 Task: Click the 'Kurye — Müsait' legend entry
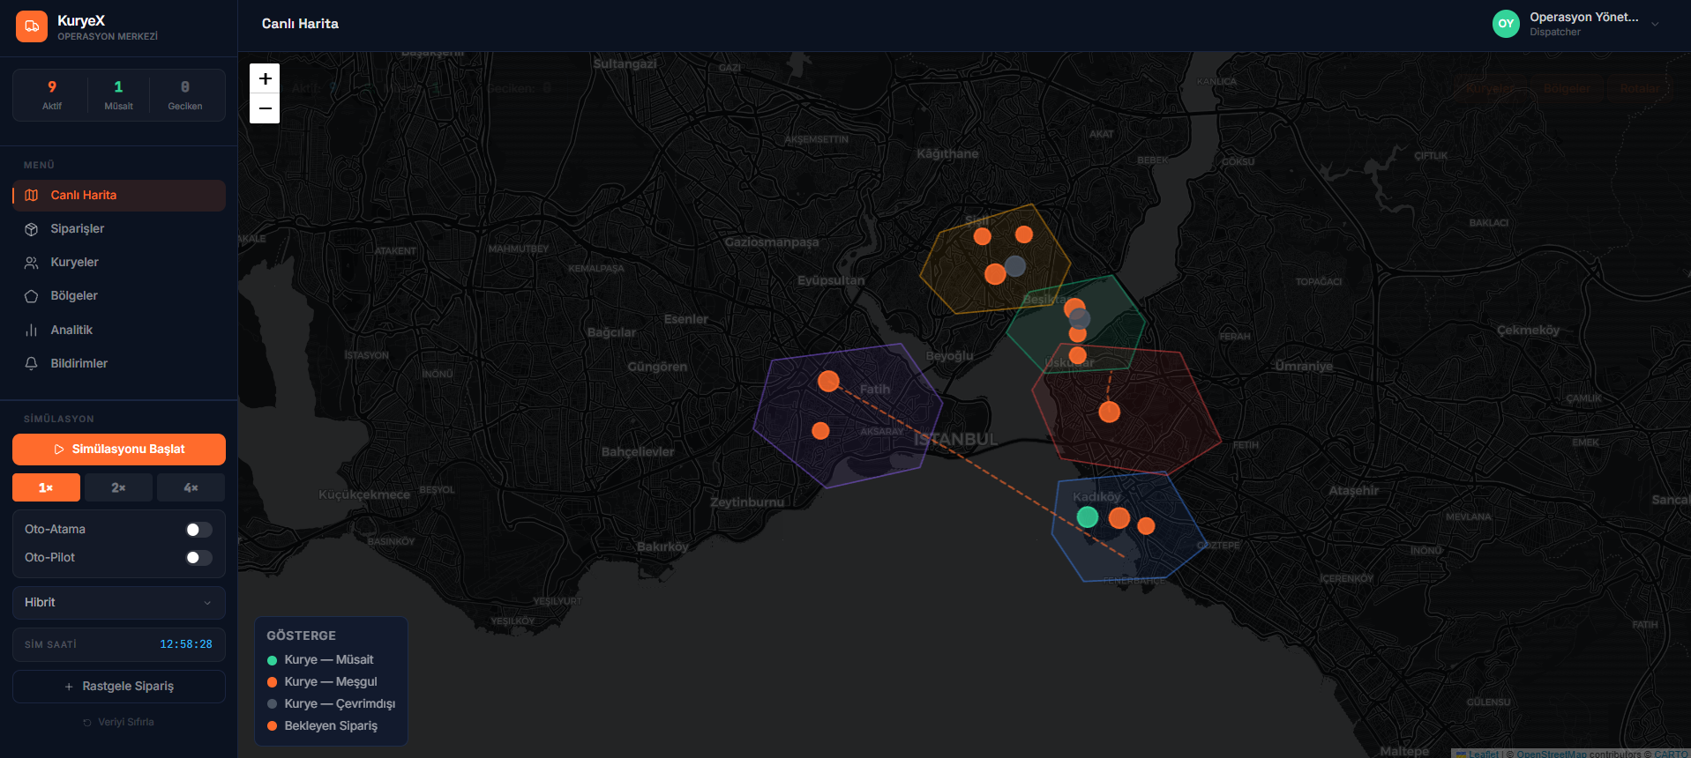(x=320, y=660)
